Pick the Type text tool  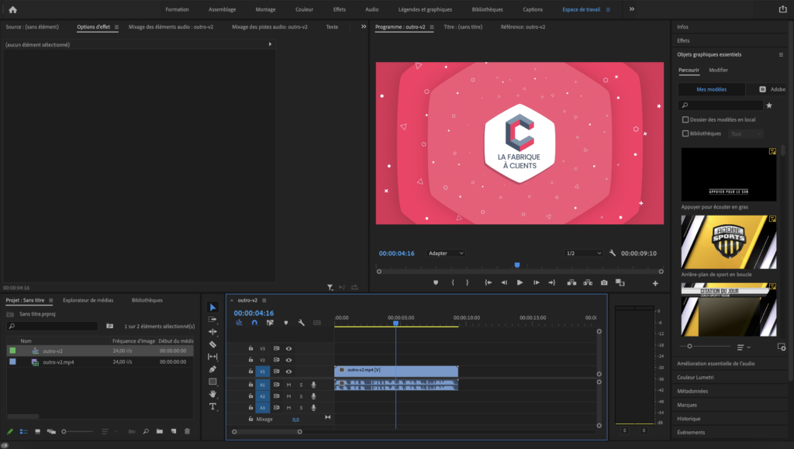coord(212,406)
